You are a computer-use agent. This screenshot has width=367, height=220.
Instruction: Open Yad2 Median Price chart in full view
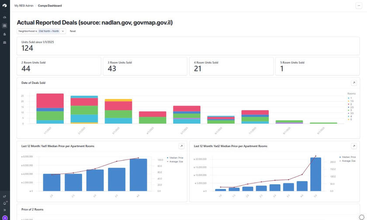(x=354, y=146)
